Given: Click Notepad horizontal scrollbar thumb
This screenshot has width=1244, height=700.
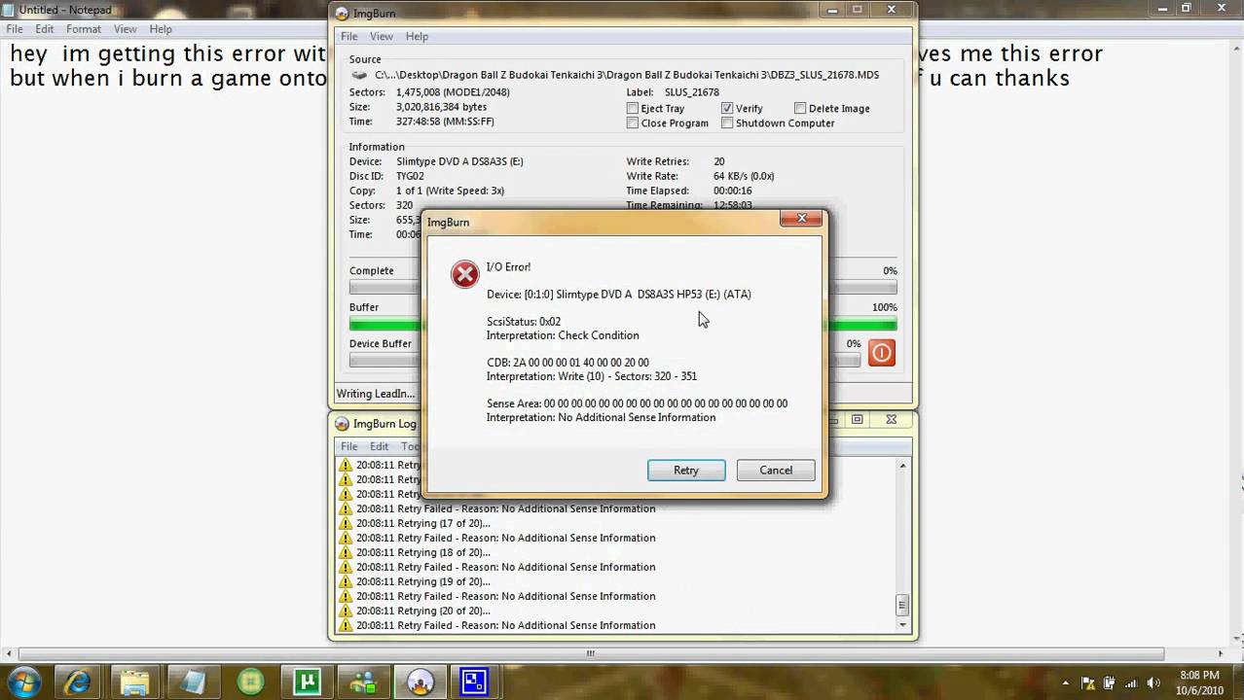Looking at the screenshot, I should [590, 654].
